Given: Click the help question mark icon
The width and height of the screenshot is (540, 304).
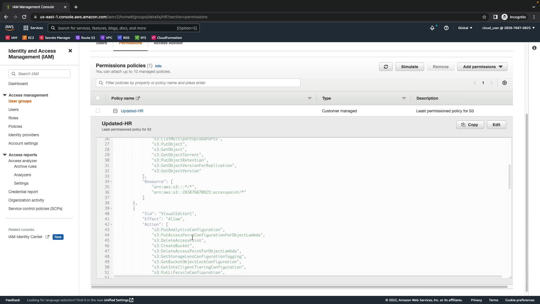Looking at the screenshot, I should 446,28.
